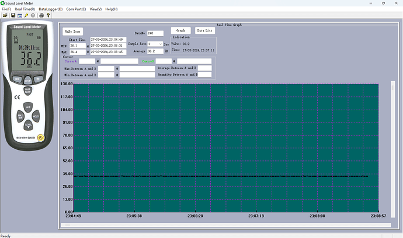Click the Graph button

pos(180,30)
